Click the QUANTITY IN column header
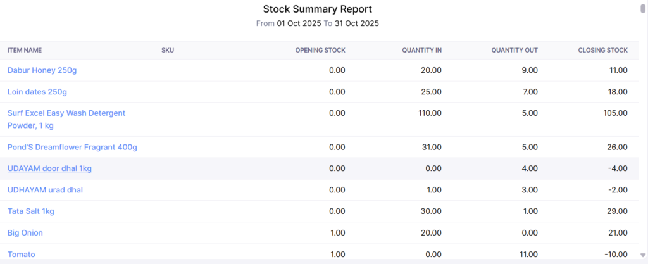 click(x=421, y=51)
